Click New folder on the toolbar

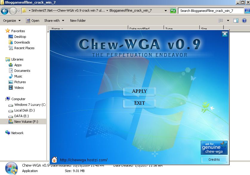78,20
